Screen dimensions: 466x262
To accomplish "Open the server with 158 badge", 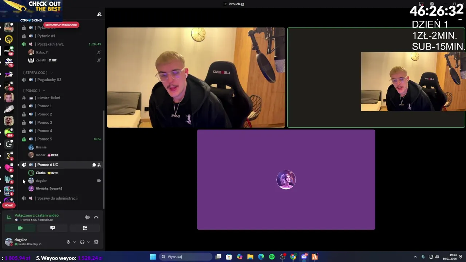I will tap(9, 132).
